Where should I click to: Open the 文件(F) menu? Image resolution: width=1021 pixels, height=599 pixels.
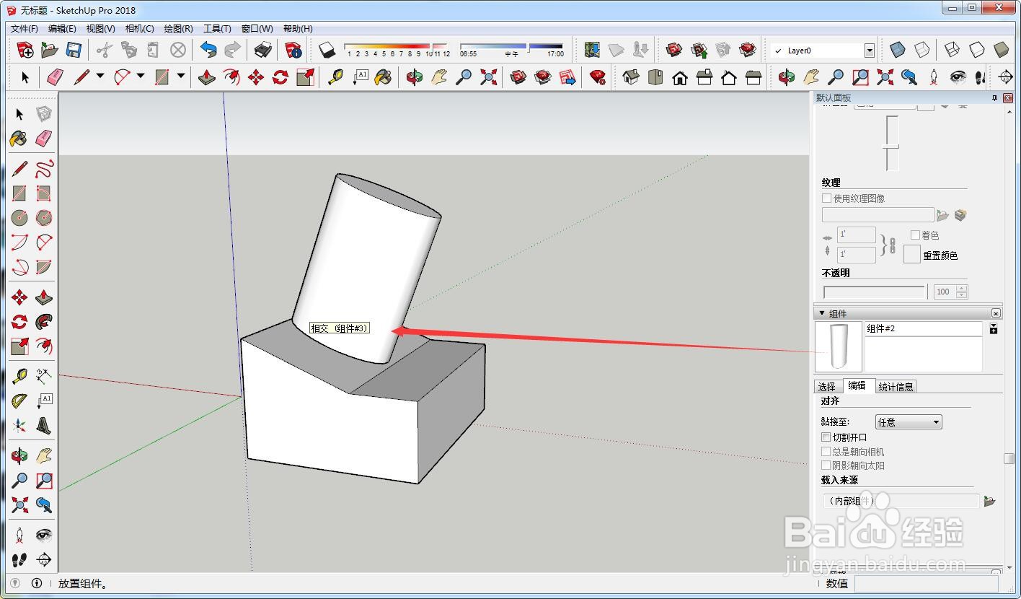[24, 29]
